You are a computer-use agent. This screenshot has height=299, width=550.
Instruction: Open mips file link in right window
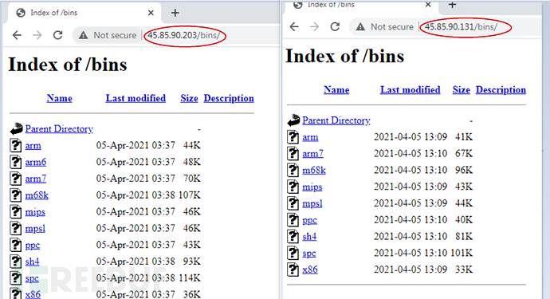click(312, 187)
